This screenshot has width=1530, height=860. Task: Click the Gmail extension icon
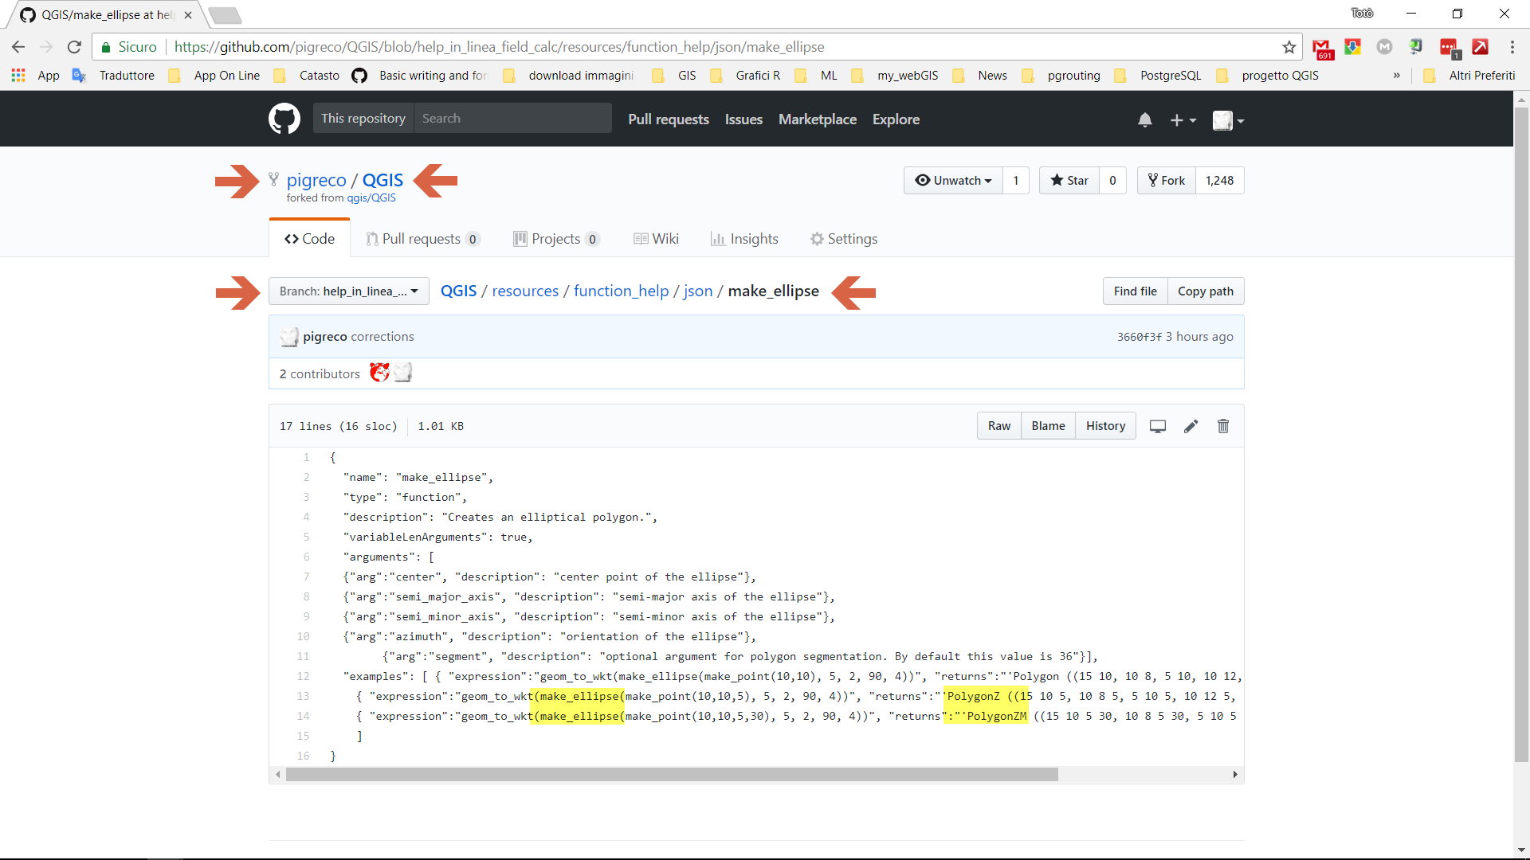[x=1322, y=48]
